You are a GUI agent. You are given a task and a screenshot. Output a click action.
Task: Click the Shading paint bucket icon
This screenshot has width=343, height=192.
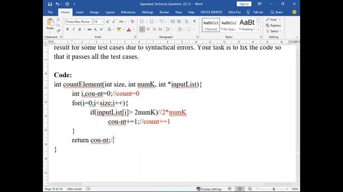[x=179, y=29]
